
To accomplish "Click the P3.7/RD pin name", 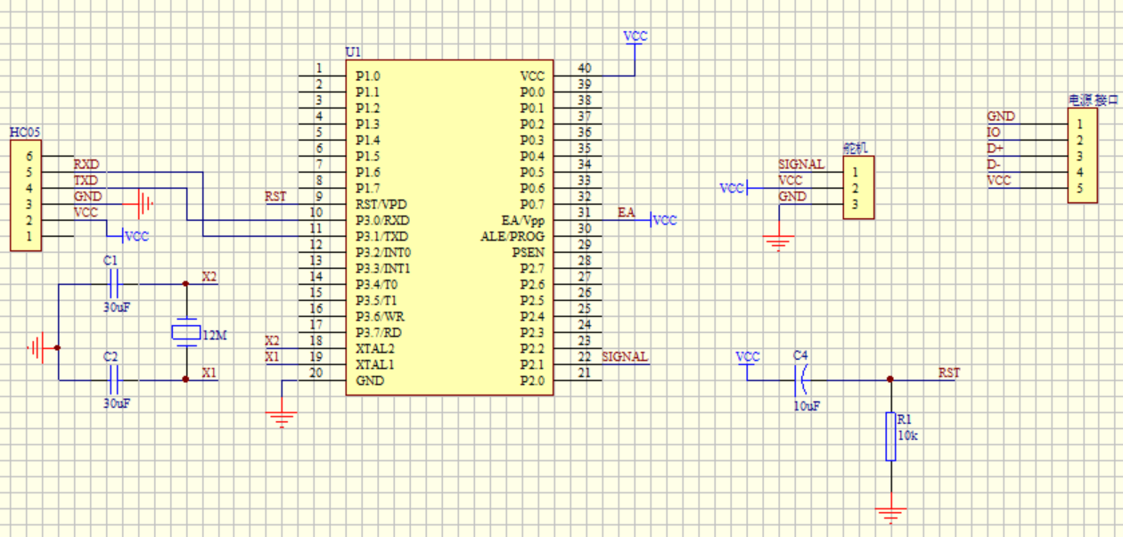I will click(x=378, y=332).
